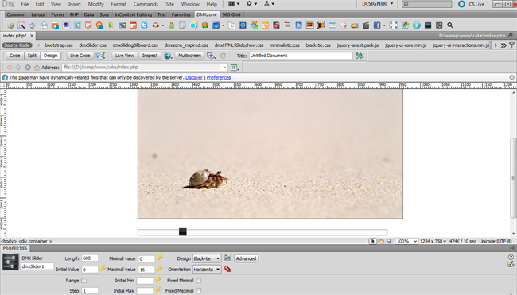Viewport: 517px width, 295px height.
Task: Click the red remove icon next to Orientation
Action: pos(227,269)
